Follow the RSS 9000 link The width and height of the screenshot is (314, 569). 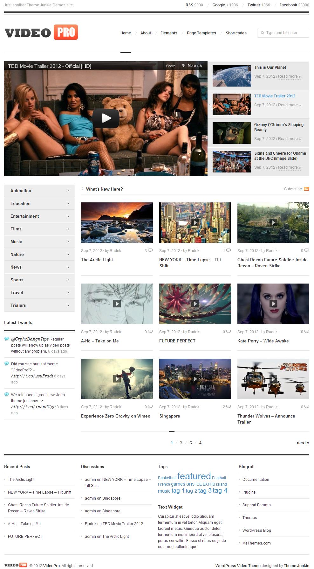pyautogui.click(x=194, y=5)
